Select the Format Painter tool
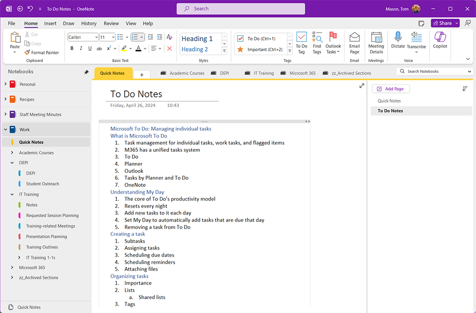This screenshot has height=313, width=476. point(41,52)
